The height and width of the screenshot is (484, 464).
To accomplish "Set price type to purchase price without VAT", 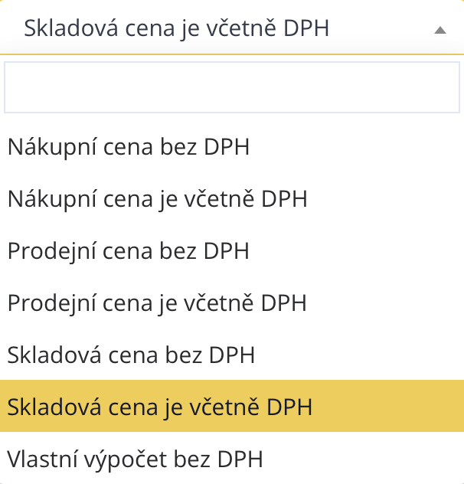I will pos(129,147).
